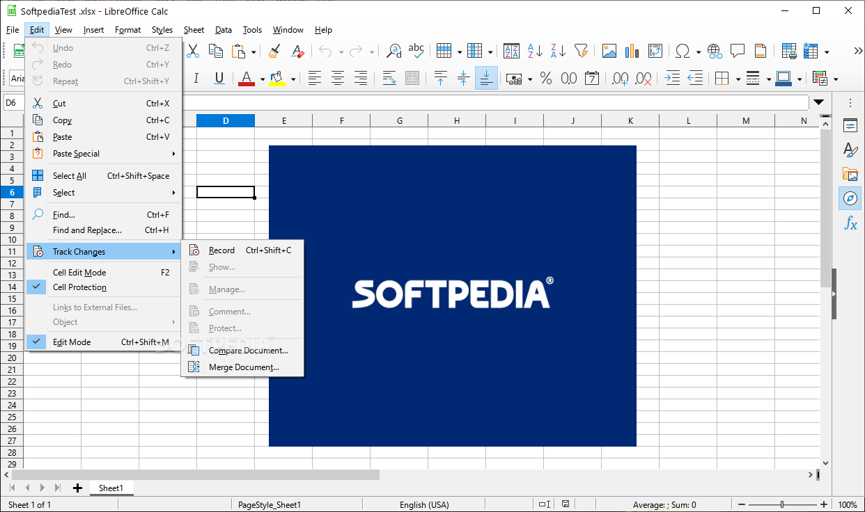This screenshot has height=512, width=865.
Task: Open Find & Replace from the toolbar magnifier icon
Action: [x=394, y=51]
